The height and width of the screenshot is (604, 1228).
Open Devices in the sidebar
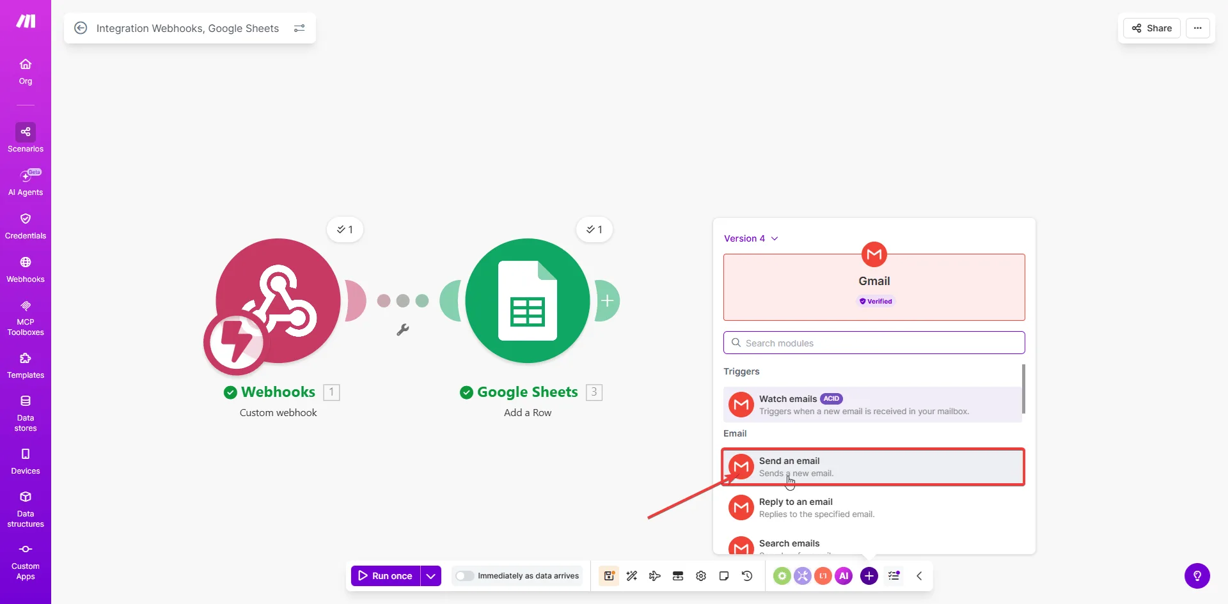[26, 461]
